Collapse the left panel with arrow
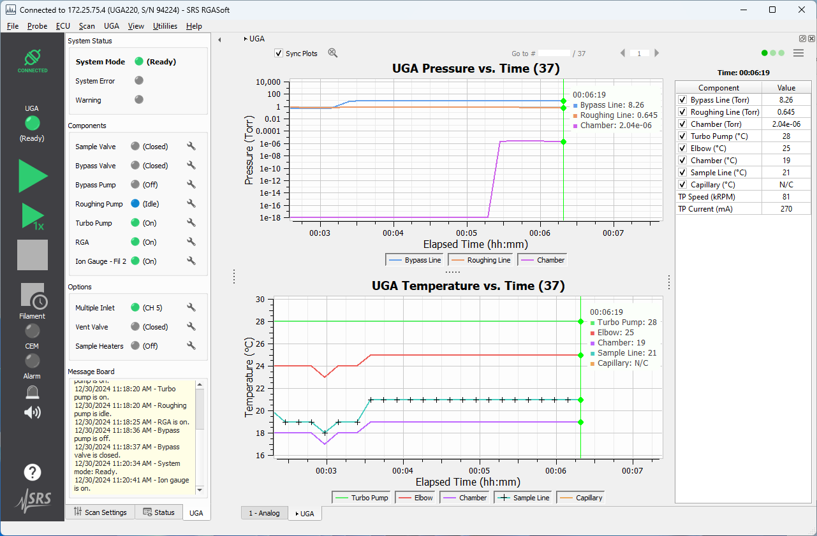817x536 pixels. pos(219,40)
